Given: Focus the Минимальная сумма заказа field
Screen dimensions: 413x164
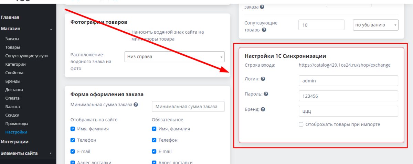Looking at the screenshot, I should [x=188, y=107].
